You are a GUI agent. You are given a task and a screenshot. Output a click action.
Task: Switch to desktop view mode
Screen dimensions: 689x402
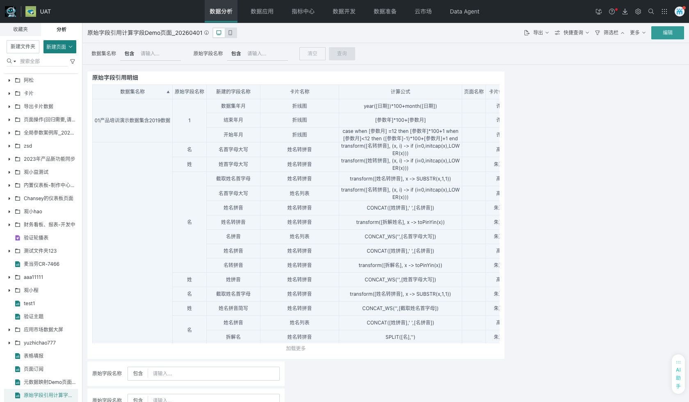219,33
